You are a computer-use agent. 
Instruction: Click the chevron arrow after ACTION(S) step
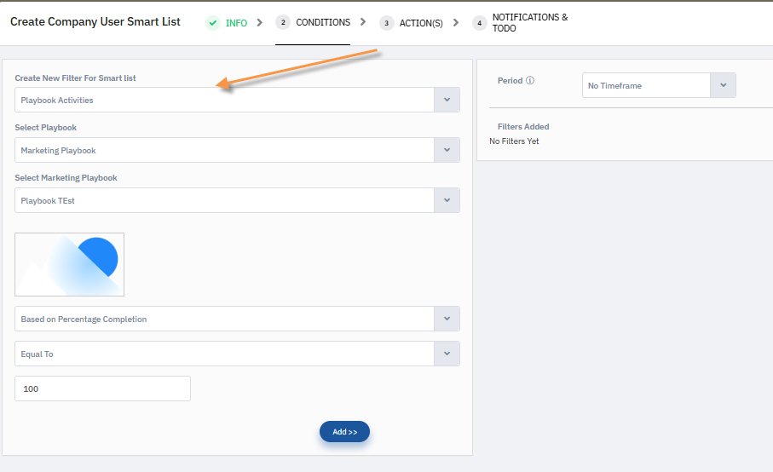click(x=456, y=23)
